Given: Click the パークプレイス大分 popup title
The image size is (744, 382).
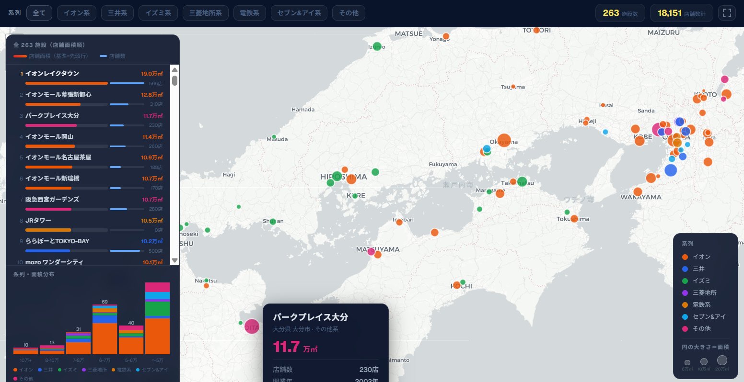Looking at the screenshot, I should [310, 317].
